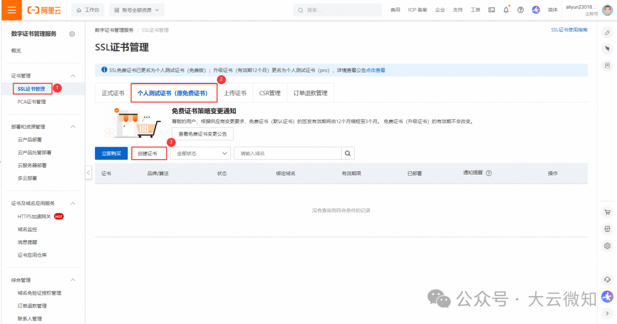Viewport: 617px width, 324px height.
Task: Open the 订单退款管理 tab
Action: [310, 93]
